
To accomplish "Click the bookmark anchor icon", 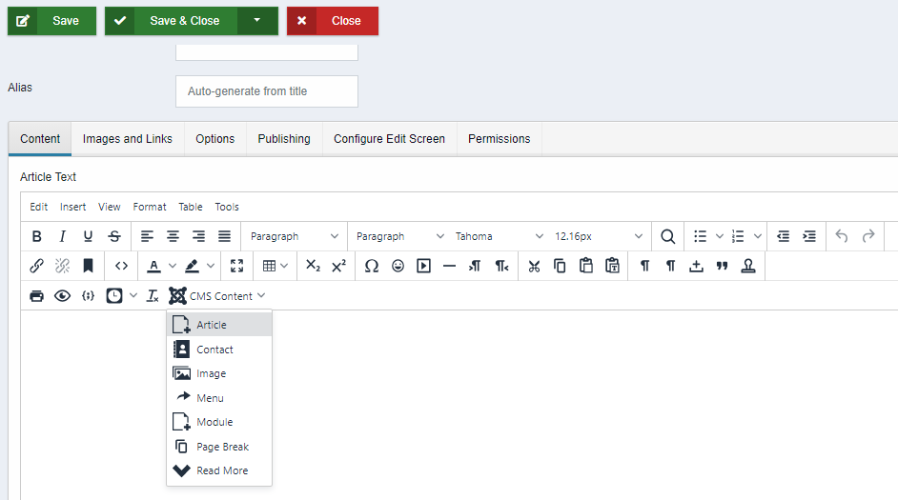I will coord(88,266).
